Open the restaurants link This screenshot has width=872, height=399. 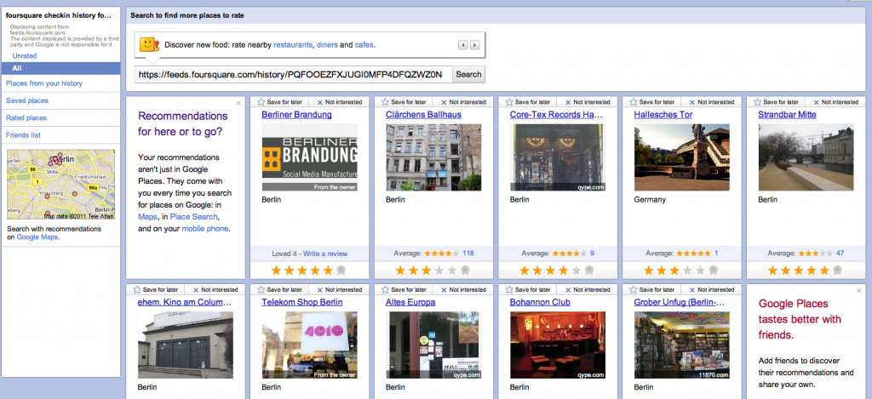coord(293,44)
